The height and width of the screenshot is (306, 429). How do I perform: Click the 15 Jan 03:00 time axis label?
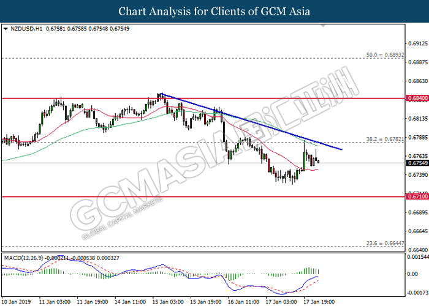tap(168, 302)
